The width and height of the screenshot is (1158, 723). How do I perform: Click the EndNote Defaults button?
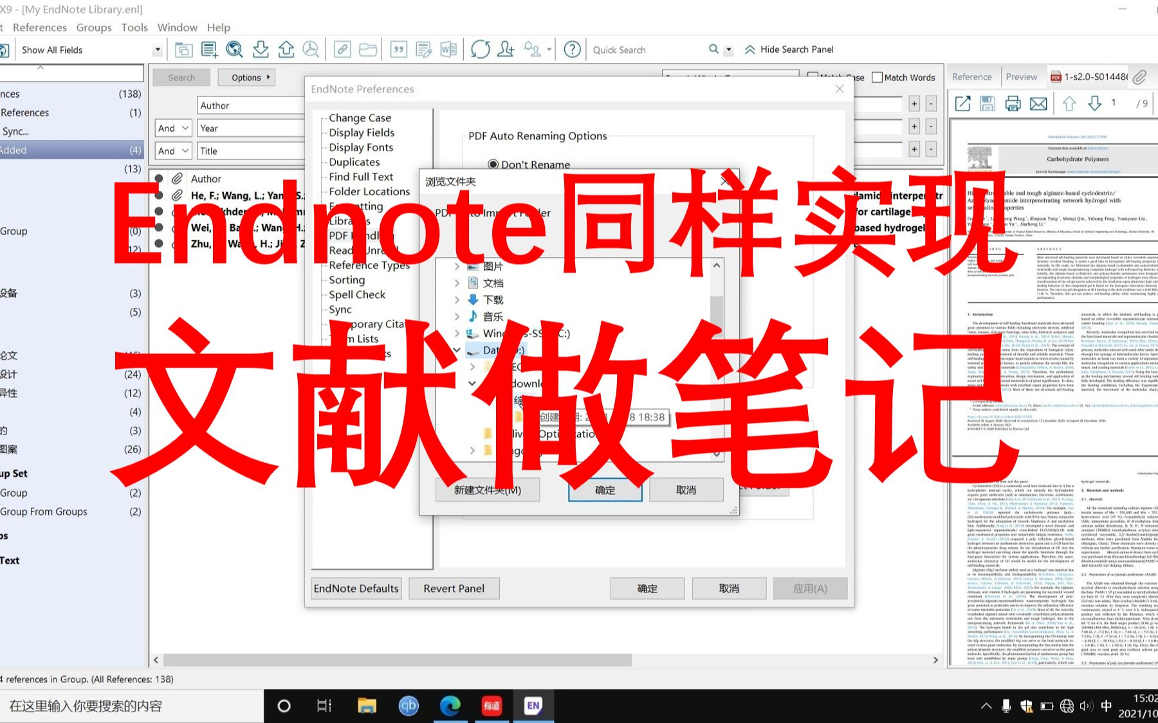click(355, 588)
